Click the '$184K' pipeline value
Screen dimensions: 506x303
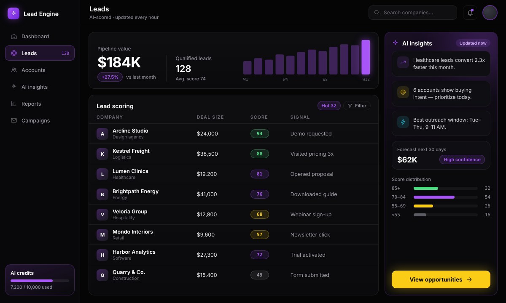point(119,62)
